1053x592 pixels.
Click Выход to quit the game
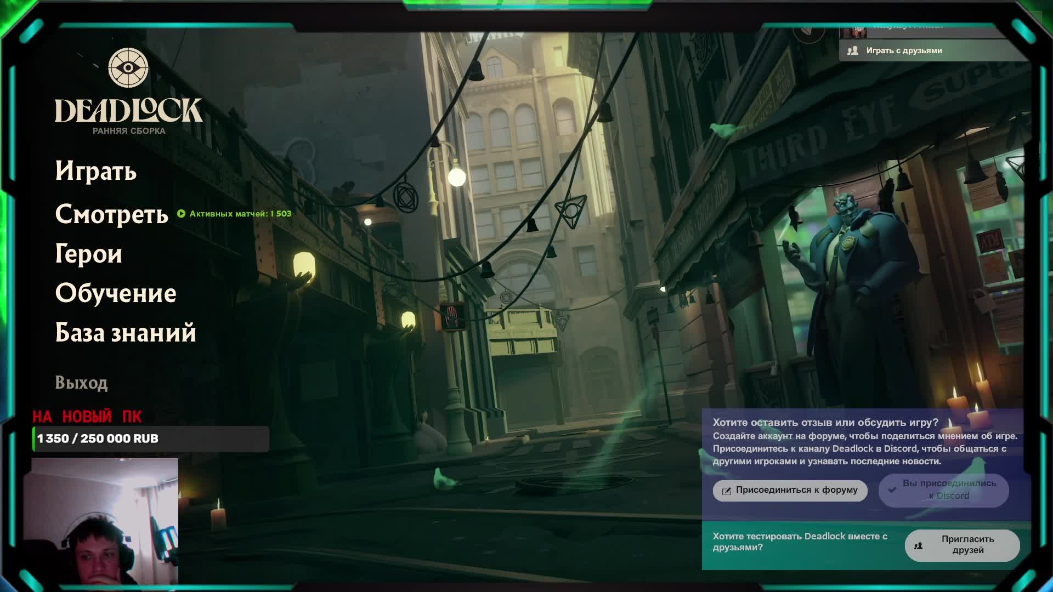pos(81,383)
